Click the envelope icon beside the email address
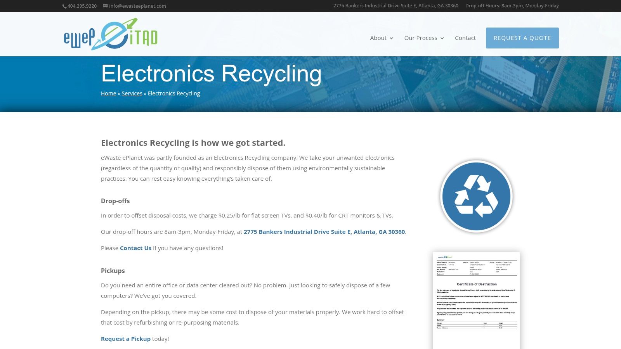 coord(104,6)
